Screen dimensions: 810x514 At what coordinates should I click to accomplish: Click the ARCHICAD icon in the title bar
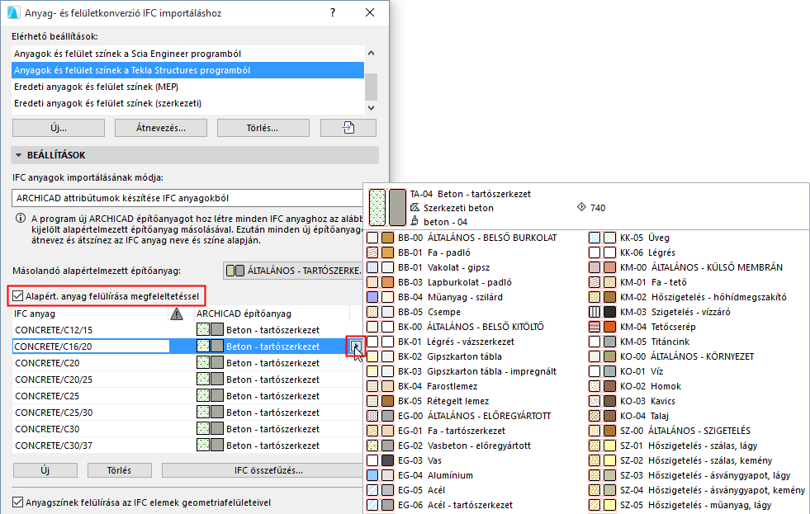[x=14, y=12]
